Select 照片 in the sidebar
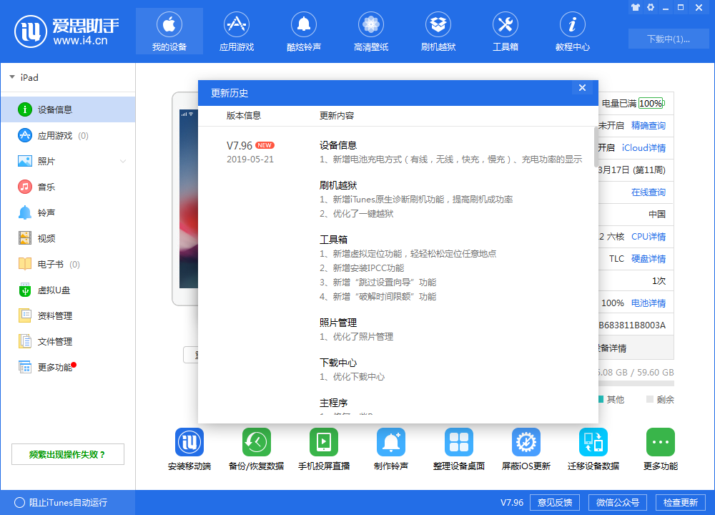 [x=68, y=161]
